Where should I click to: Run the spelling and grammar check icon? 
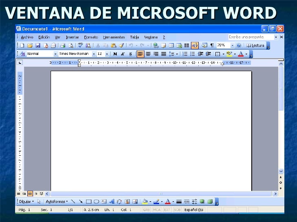tap(80, 45)
